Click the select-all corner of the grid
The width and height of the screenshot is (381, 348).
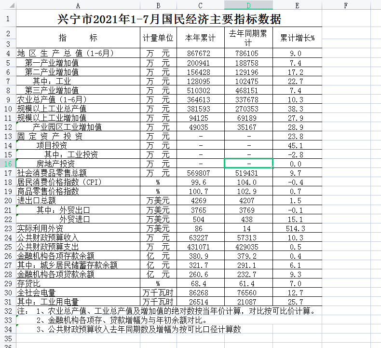[x=8, y=5]
